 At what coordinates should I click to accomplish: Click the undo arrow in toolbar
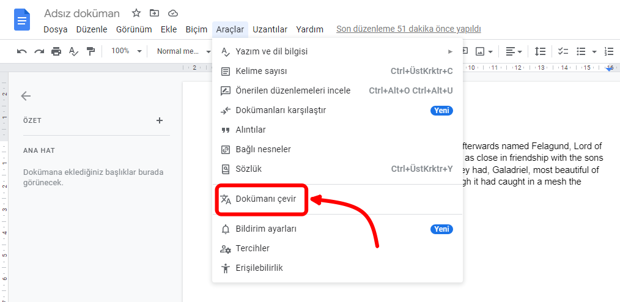pos(22,51)
